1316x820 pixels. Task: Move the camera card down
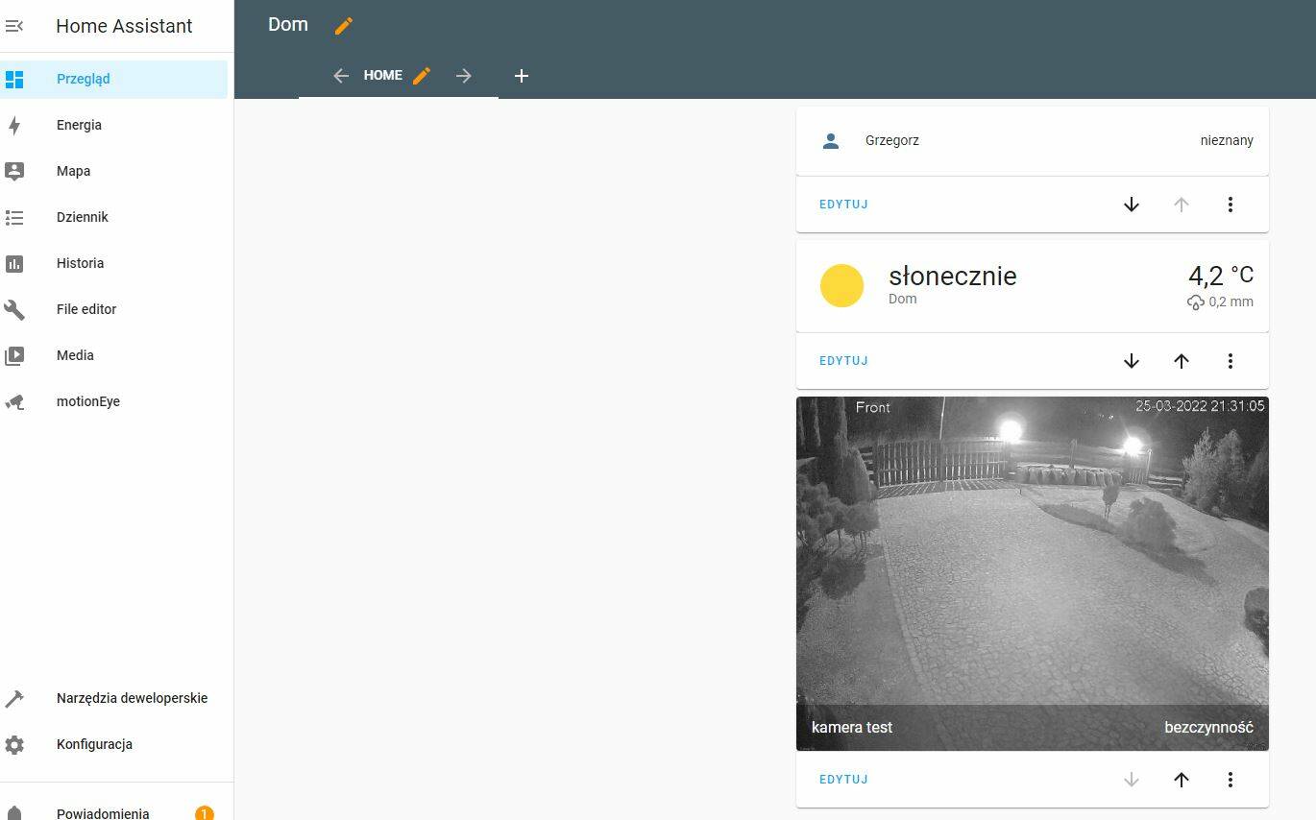point(1132,780)
